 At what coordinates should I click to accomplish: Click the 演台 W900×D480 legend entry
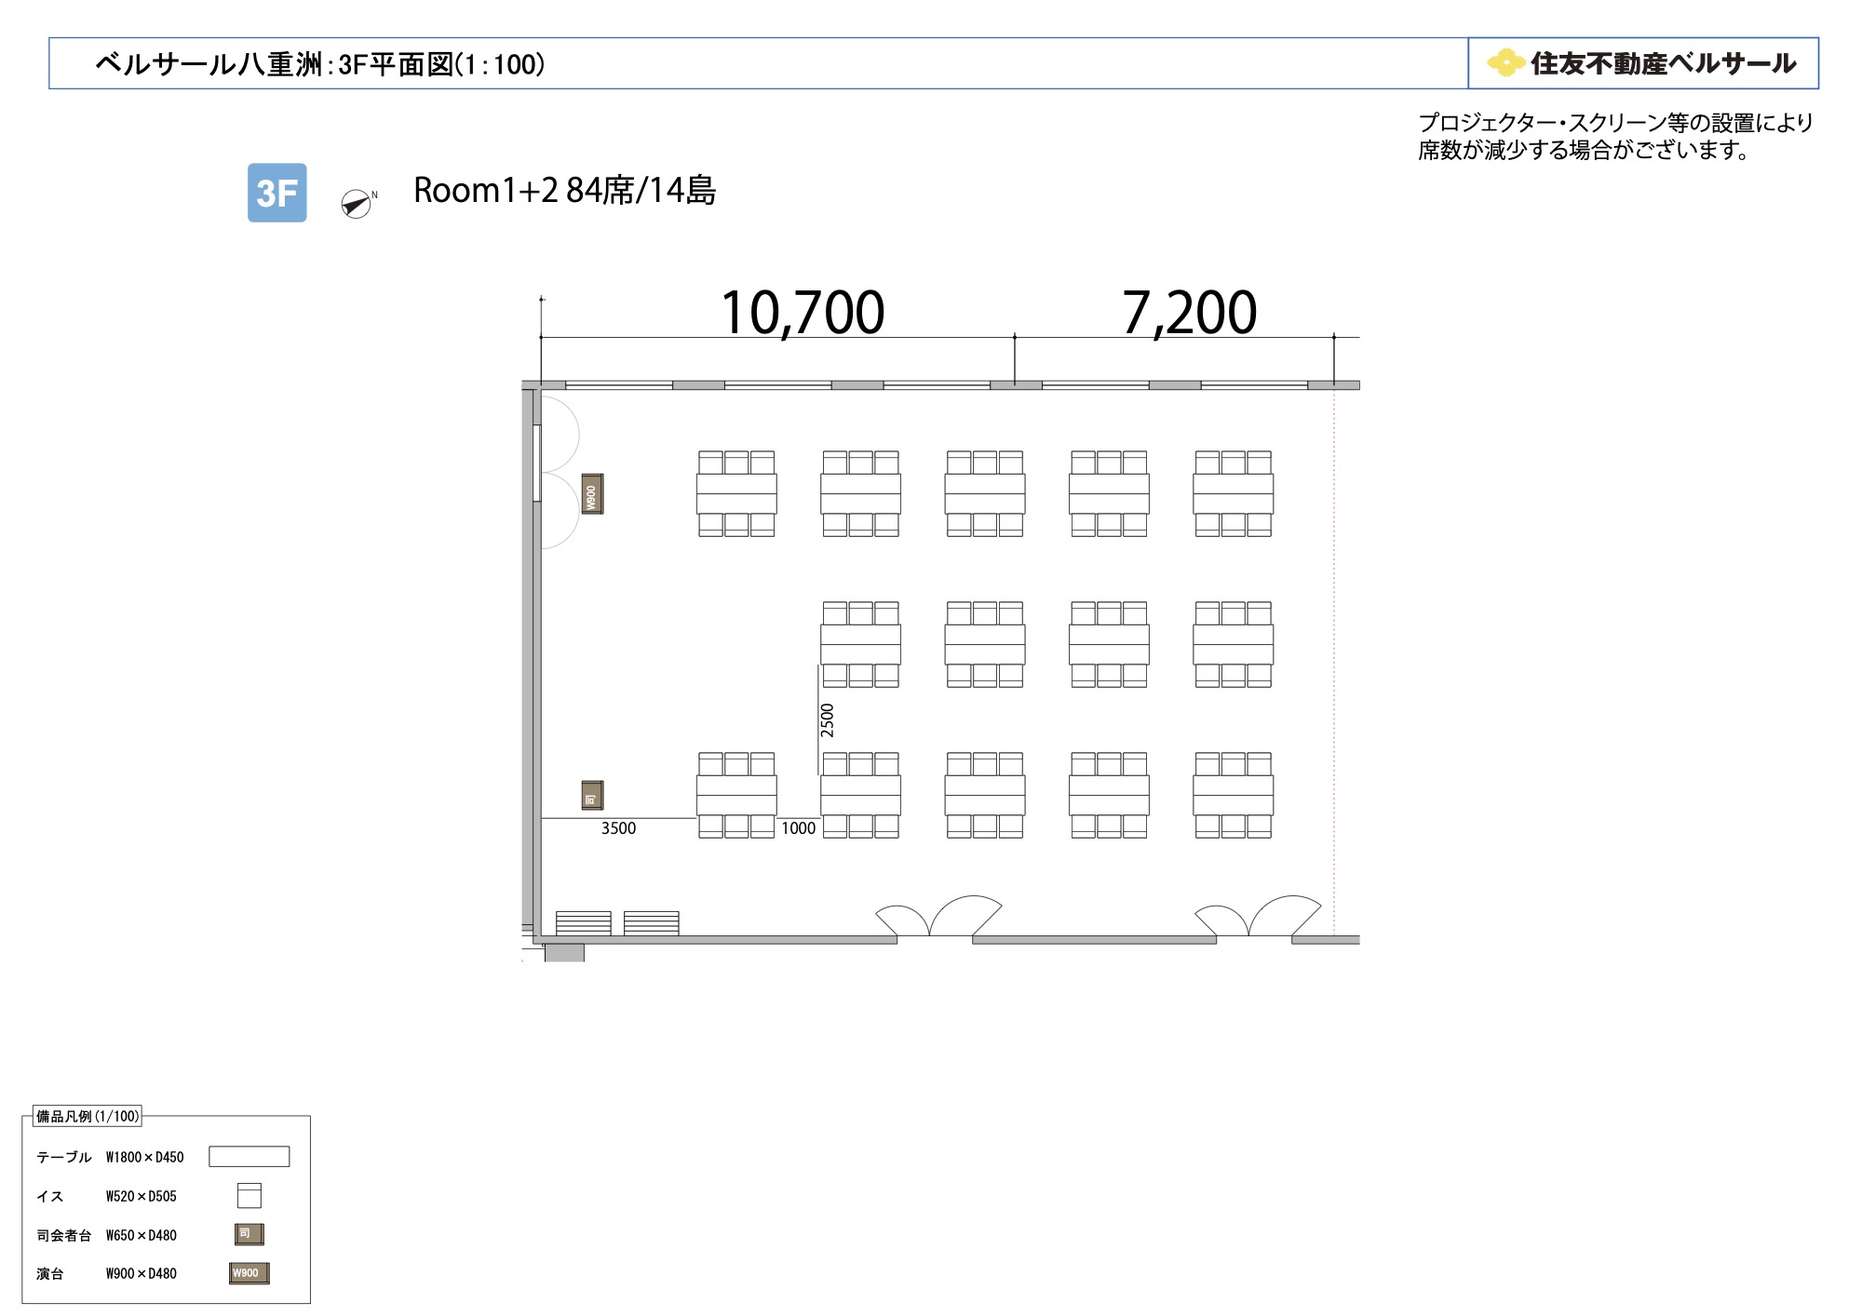click(x=106, y=1273)
